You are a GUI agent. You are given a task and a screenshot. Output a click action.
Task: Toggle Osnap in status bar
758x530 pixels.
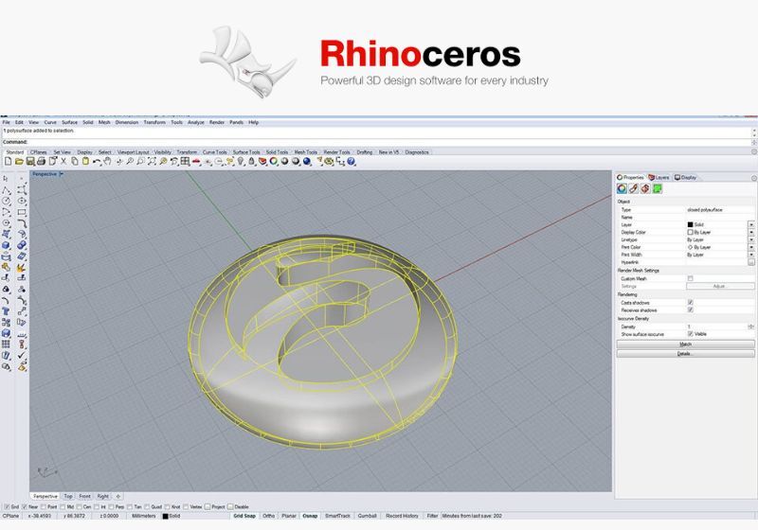click(310, 516)
